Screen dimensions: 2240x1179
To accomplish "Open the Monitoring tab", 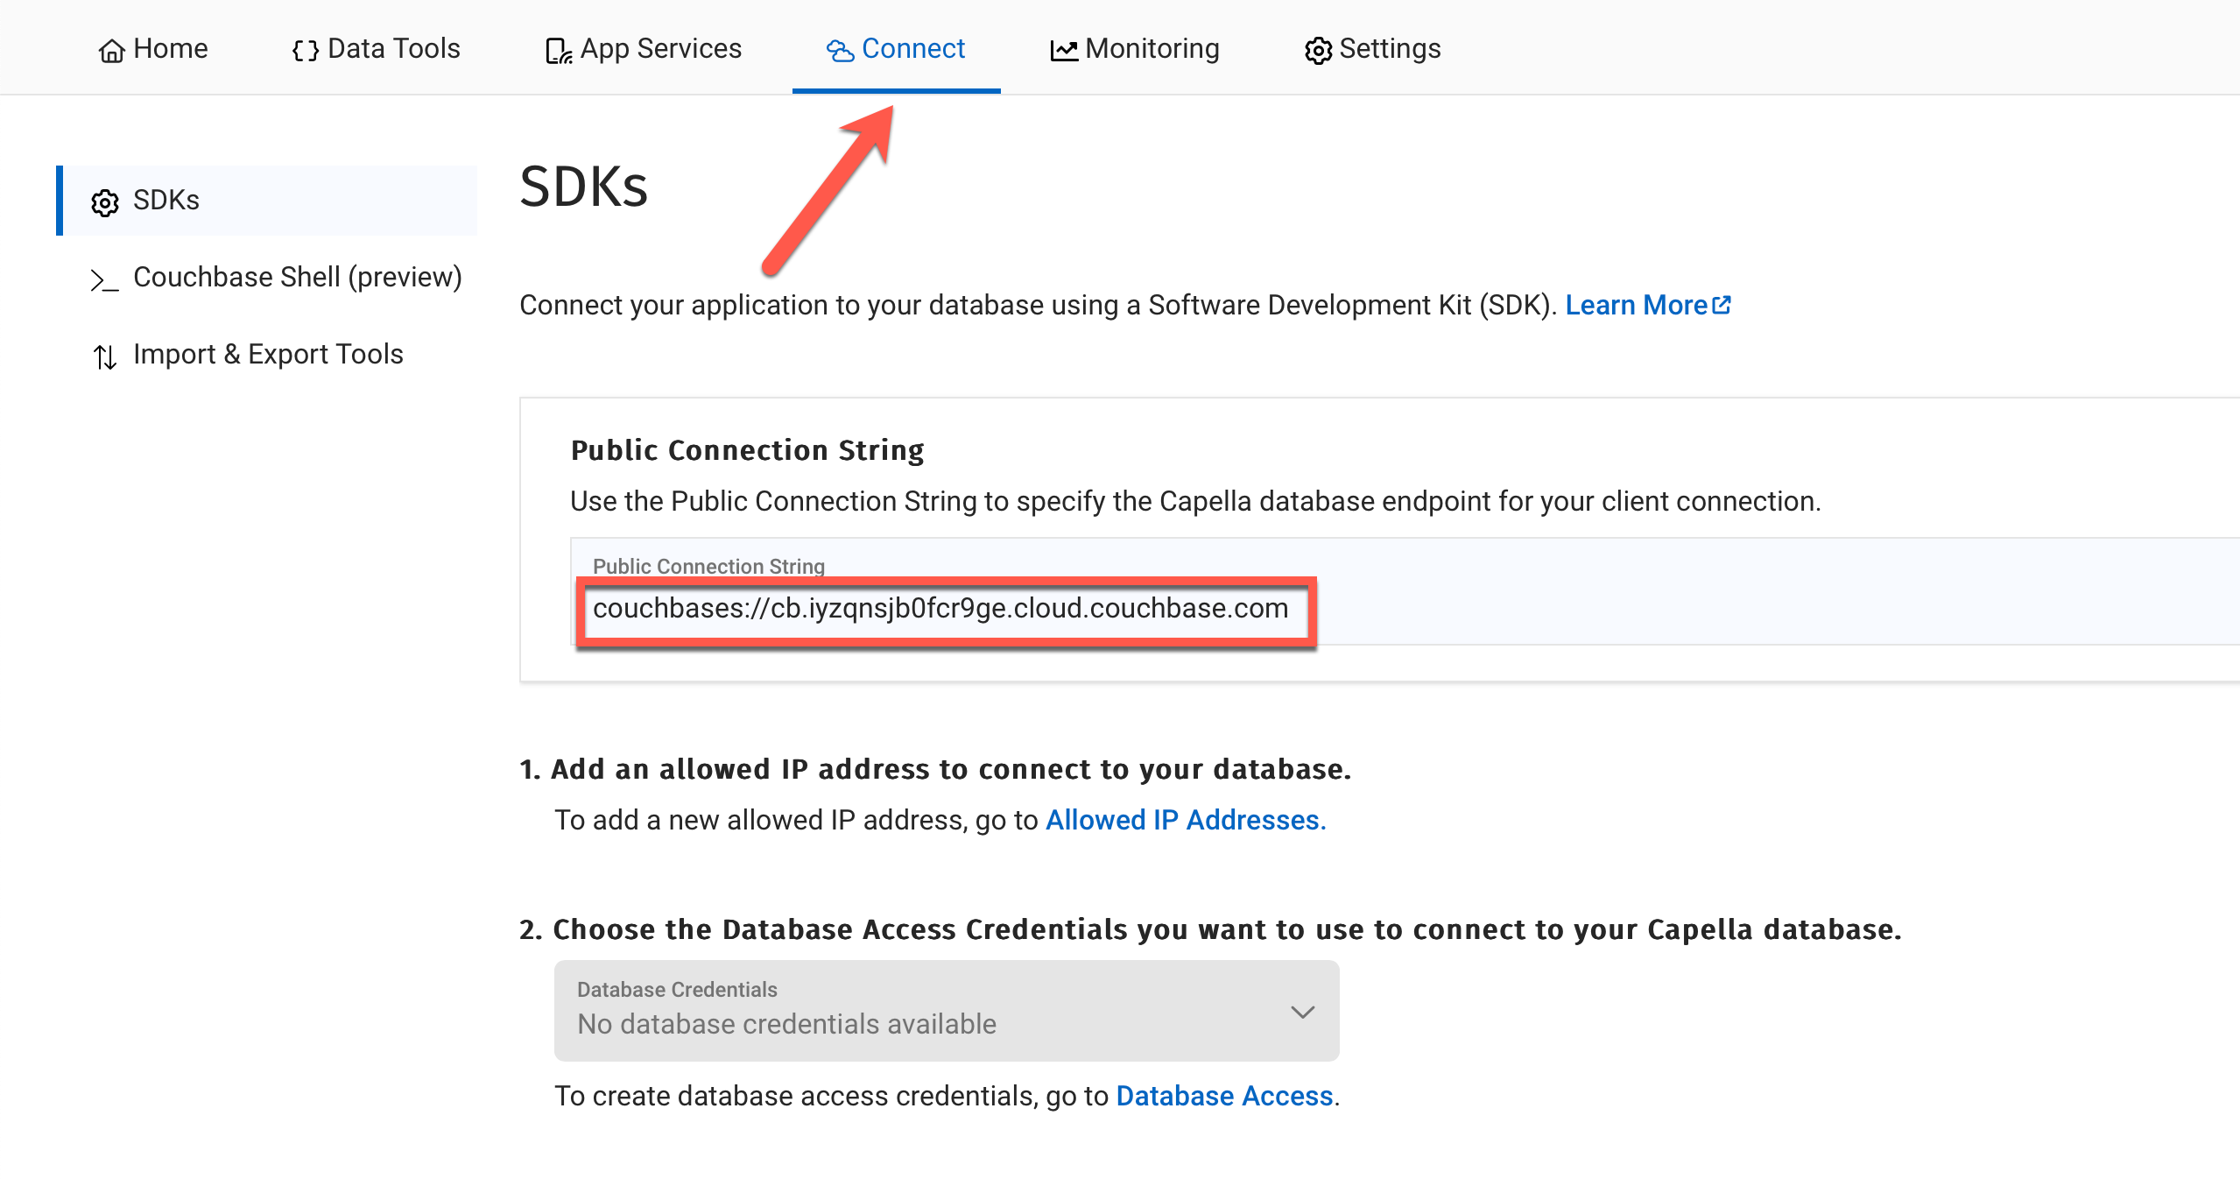I will (1135, 48).
